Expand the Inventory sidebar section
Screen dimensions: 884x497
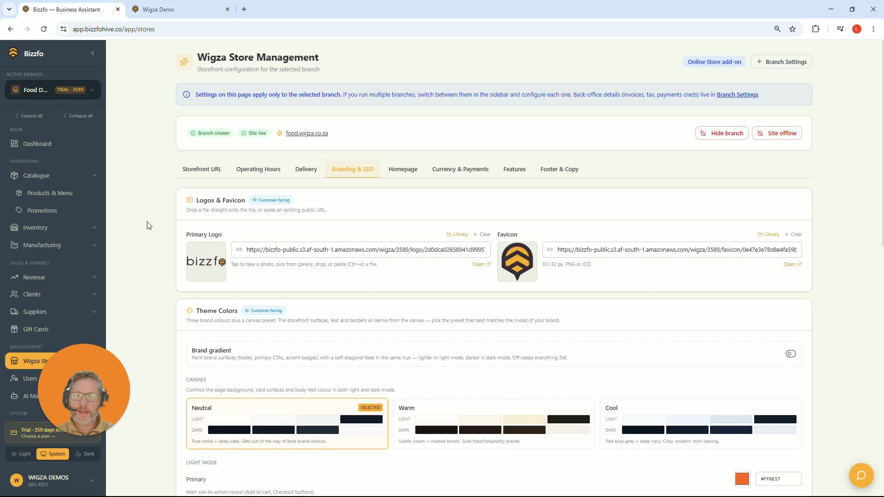pos(53,227)
